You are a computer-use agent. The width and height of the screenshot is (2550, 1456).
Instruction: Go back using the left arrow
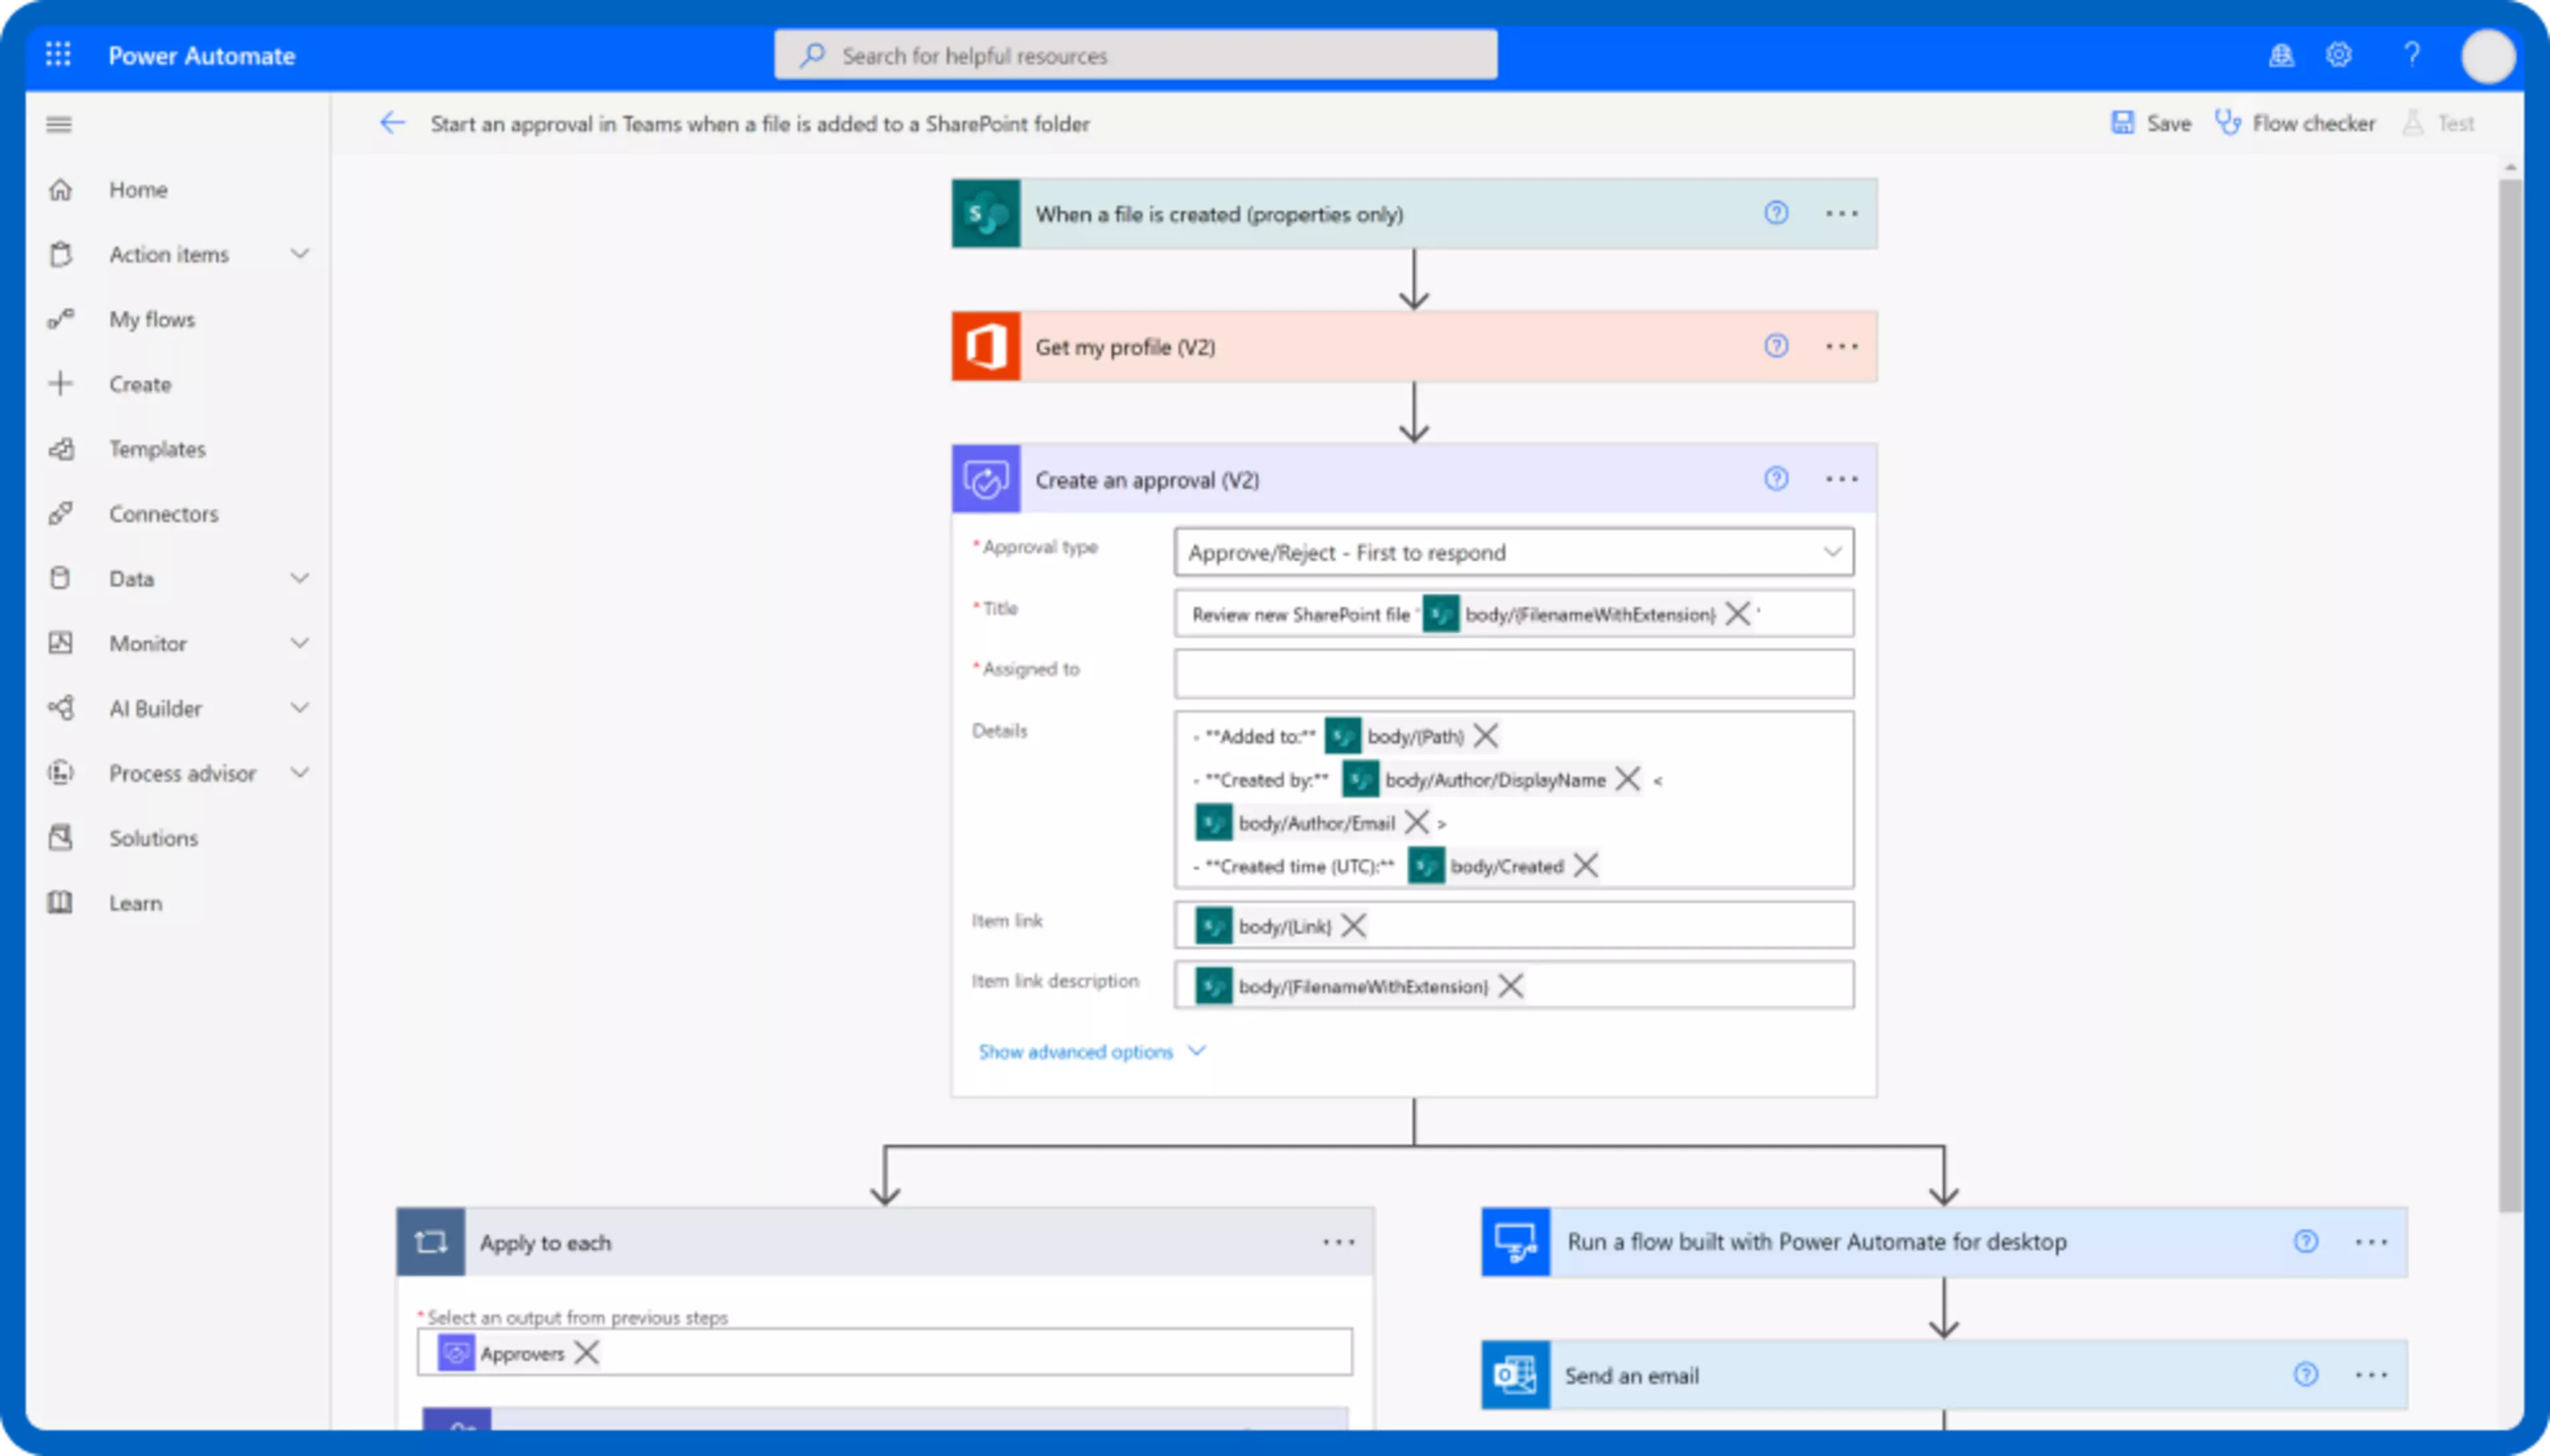[x=392, y=123]
